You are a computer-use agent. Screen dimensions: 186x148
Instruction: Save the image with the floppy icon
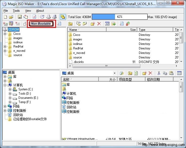click(20, 17)
